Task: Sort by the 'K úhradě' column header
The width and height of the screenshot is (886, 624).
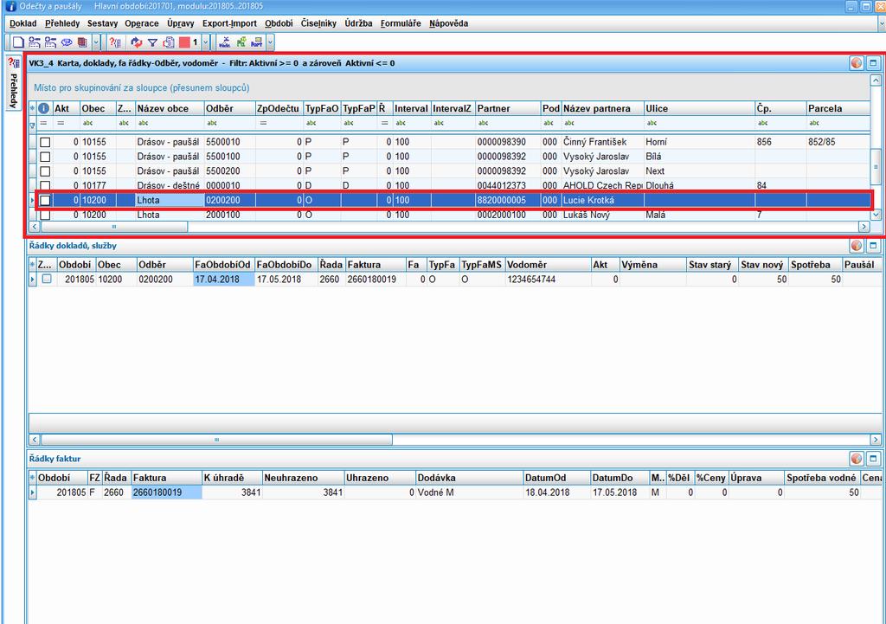Action: 232,478
